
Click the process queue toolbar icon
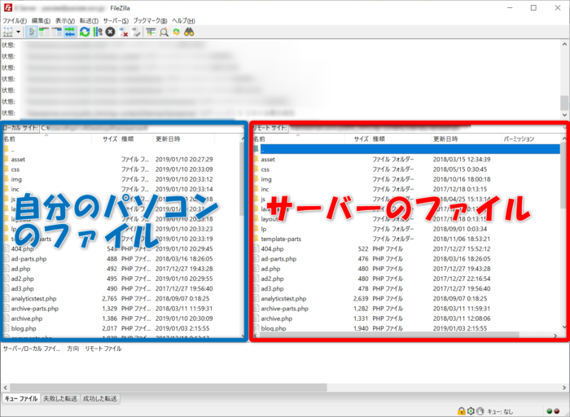coord(98,32)
